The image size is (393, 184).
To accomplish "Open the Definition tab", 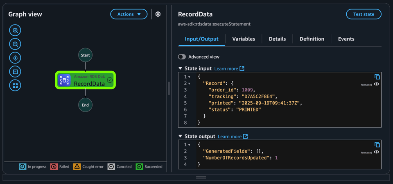I will pyautogui.click(x=312, y=39).
